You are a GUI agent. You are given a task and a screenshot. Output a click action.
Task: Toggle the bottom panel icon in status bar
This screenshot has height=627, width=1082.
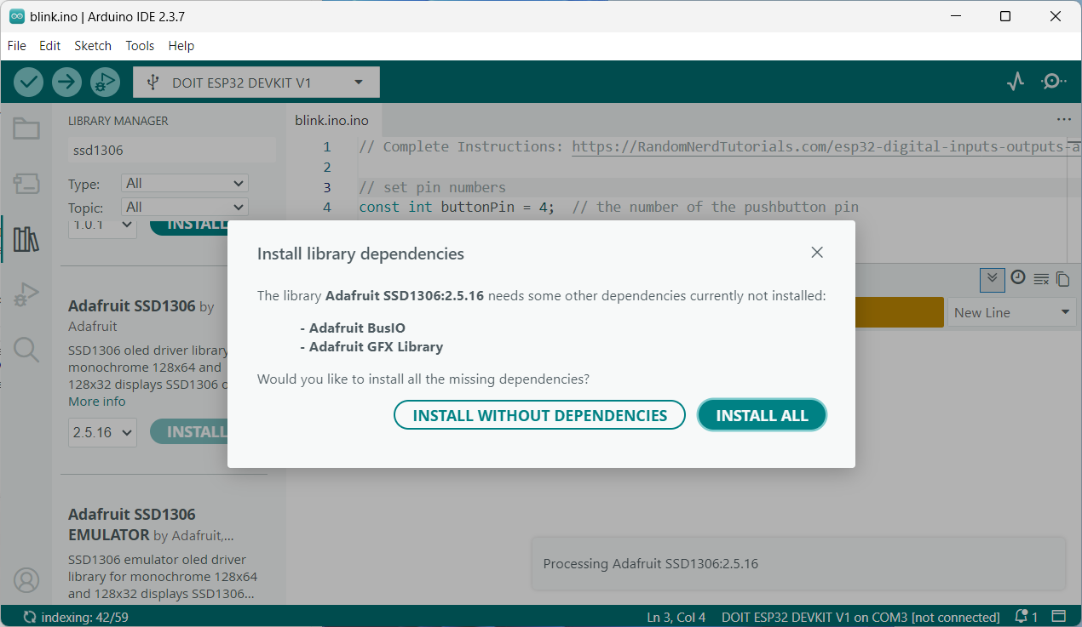[x=1059, y=617]
